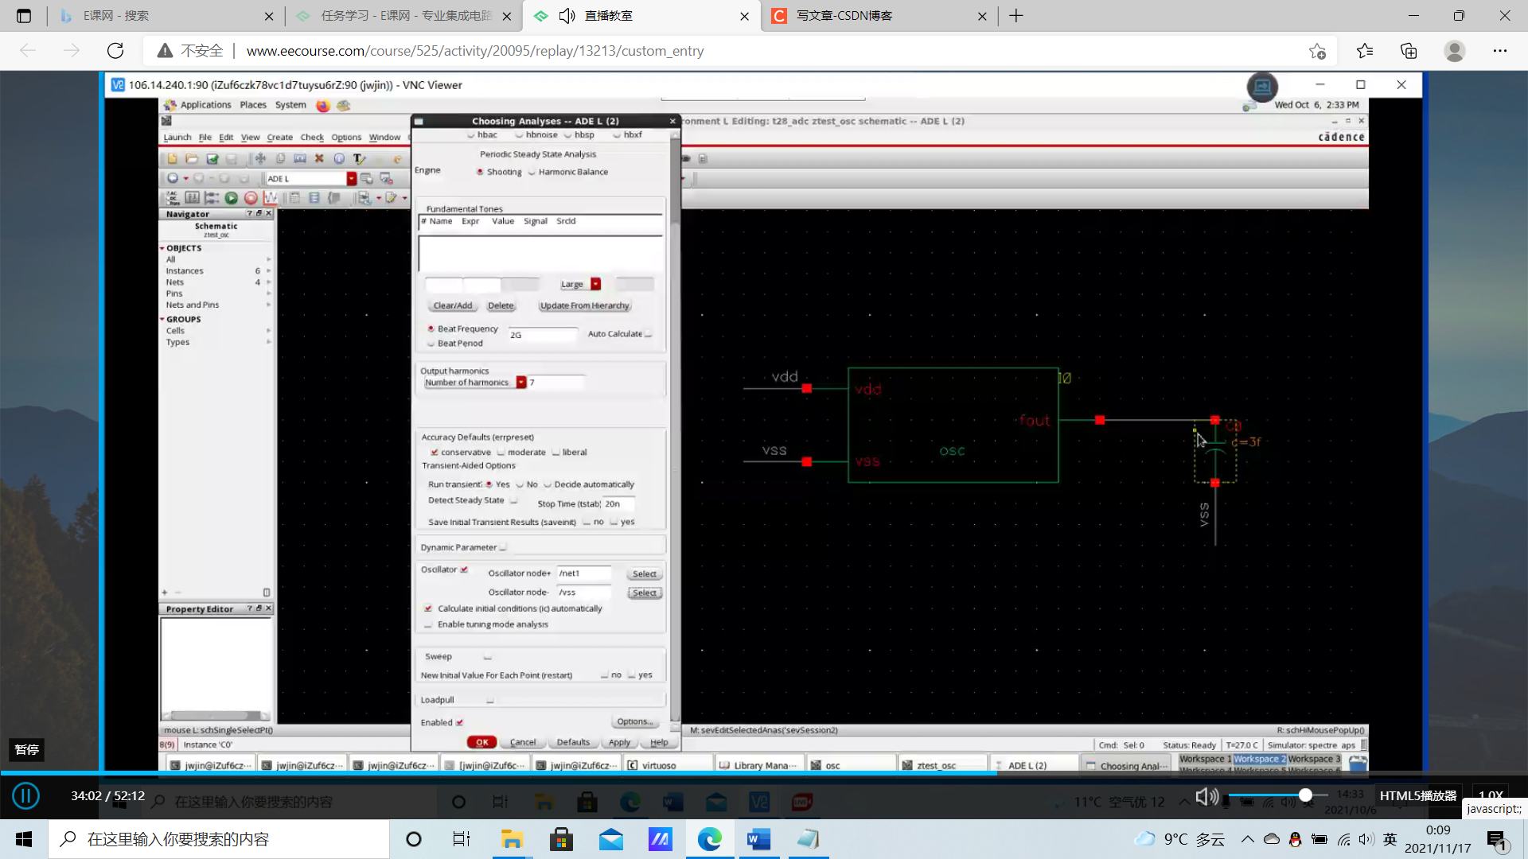Open the Number of harmonics dropdown
1528x859 pixels.
[x=521, y=383]
